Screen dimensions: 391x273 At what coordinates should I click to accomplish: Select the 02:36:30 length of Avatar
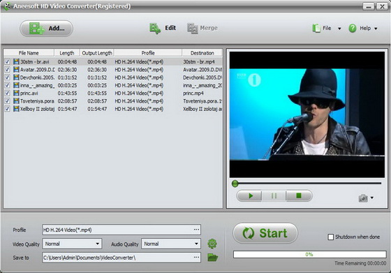tap(67, 70)
